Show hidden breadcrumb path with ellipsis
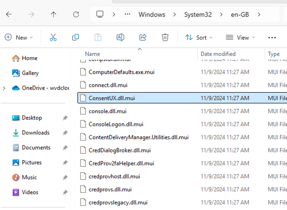The width and height of the screenshot is (287, 210). 127,14
